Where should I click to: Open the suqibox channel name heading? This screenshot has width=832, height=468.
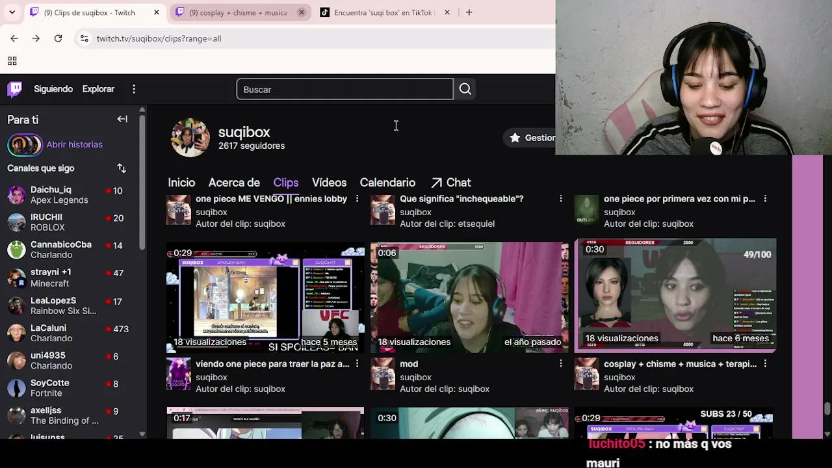pyautogui.click(x=244, y=132)
